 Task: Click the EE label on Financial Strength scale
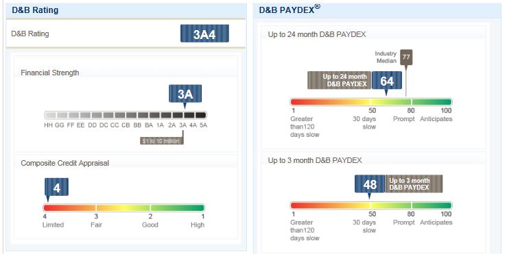coord(80,125)
